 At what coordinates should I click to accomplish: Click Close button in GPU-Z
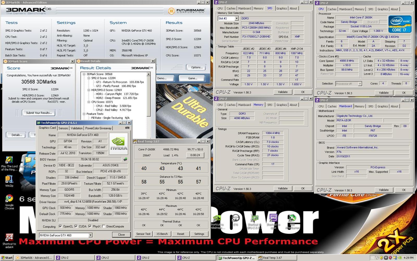121,235
